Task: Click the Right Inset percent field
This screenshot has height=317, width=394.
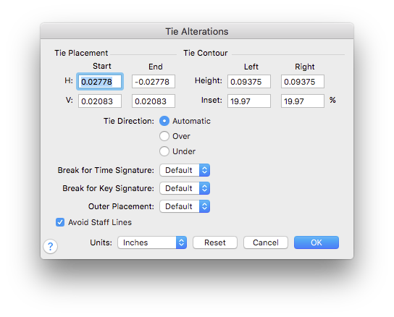Action: pyautogui.click(x=303, y=101)
